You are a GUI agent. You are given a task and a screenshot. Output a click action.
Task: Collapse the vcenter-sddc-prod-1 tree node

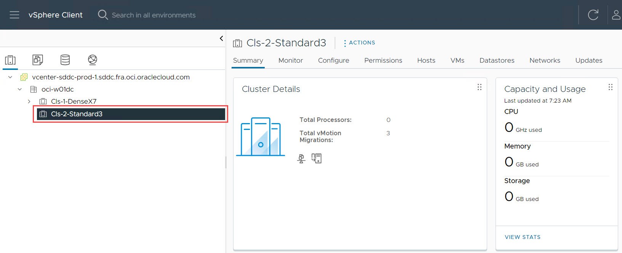10,77
